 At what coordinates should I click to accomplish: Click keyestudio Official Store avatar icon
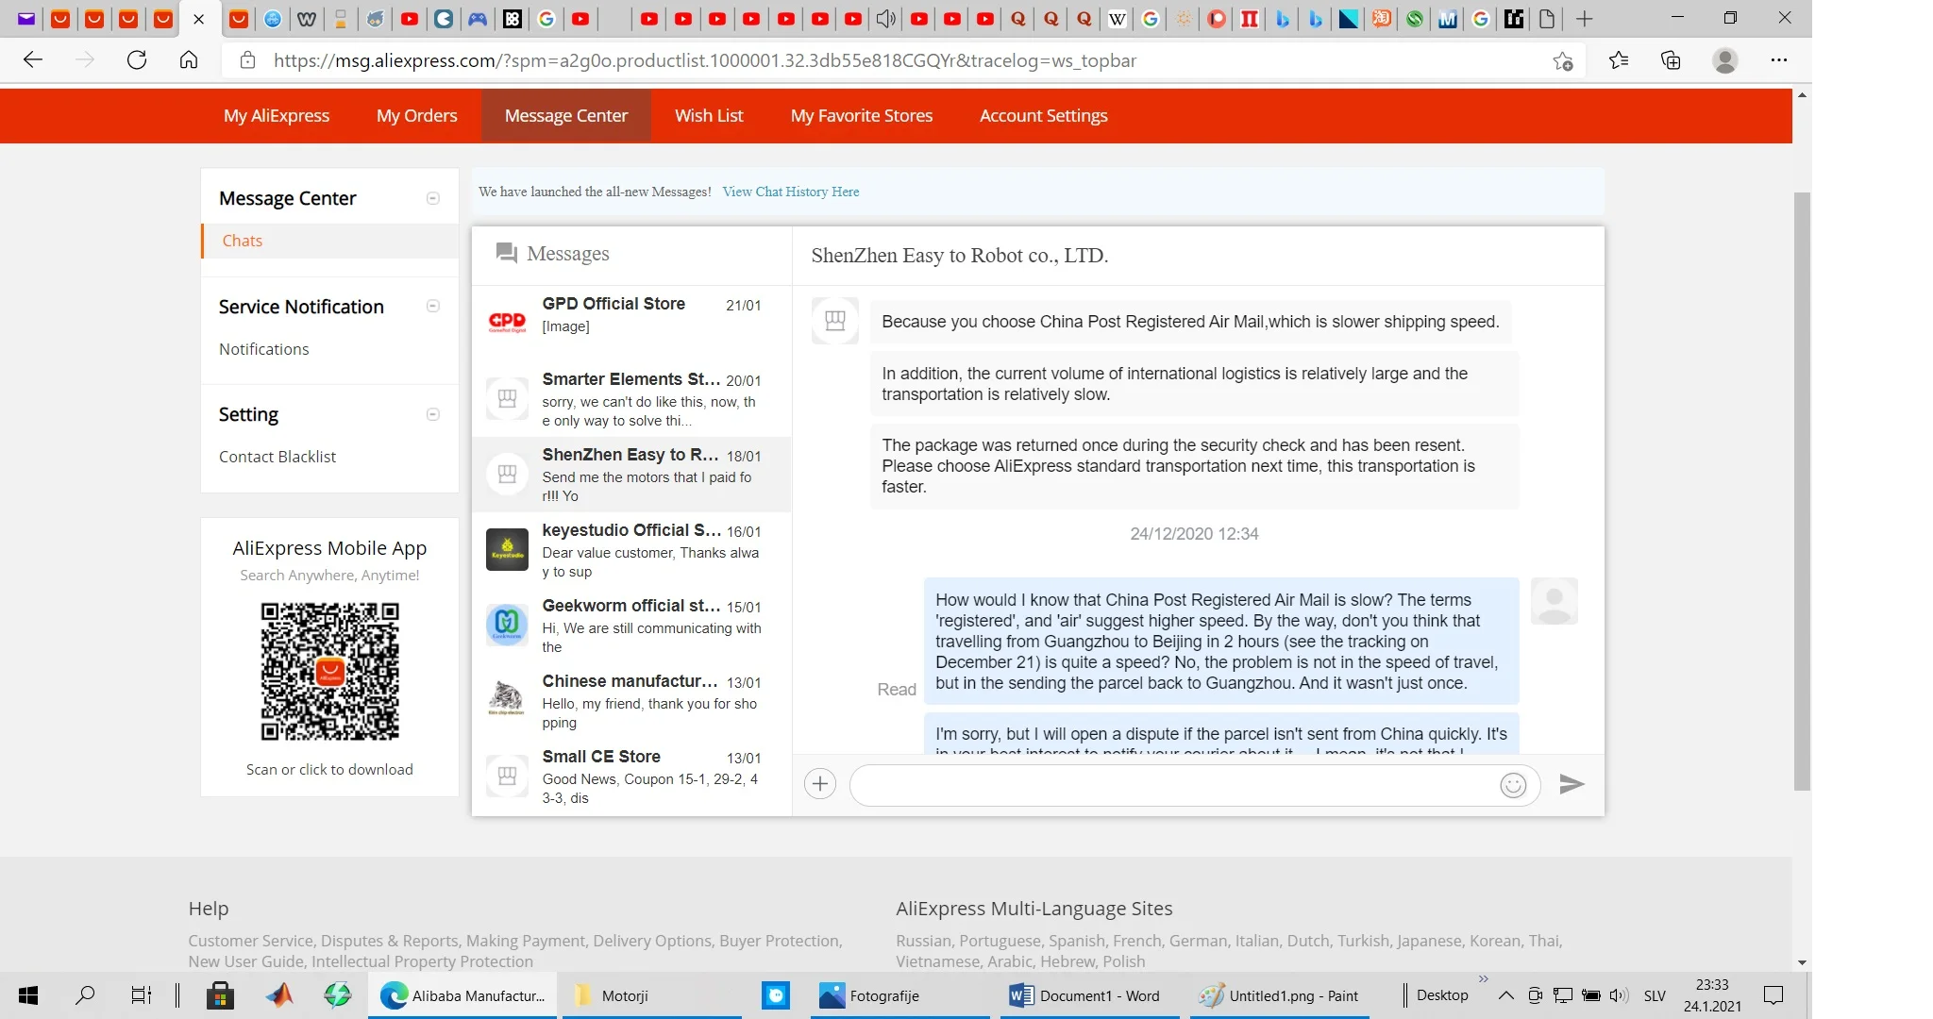point(507,549)
